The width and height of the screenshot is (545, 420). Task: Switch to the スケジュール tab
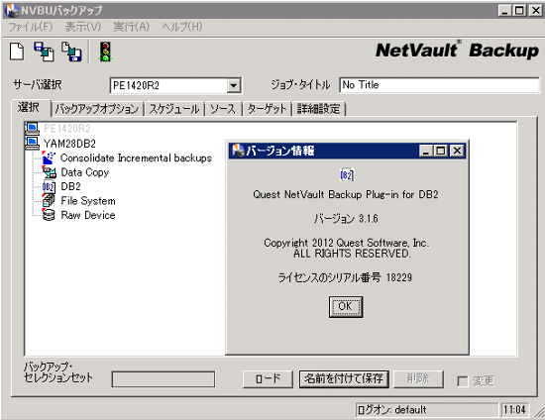pos(174,109)
